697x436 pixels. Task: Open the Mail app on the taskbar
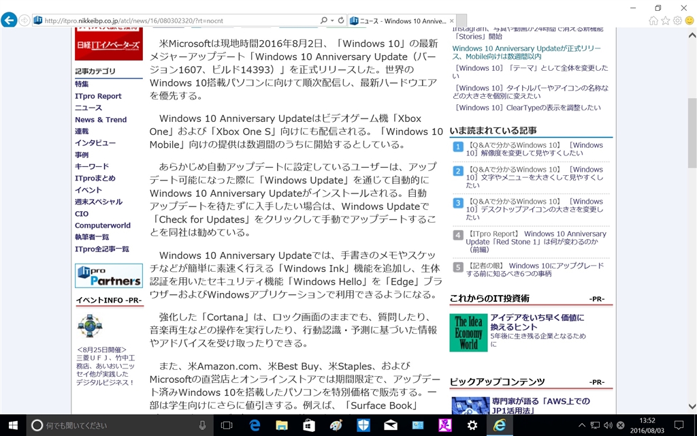[390, 425]
